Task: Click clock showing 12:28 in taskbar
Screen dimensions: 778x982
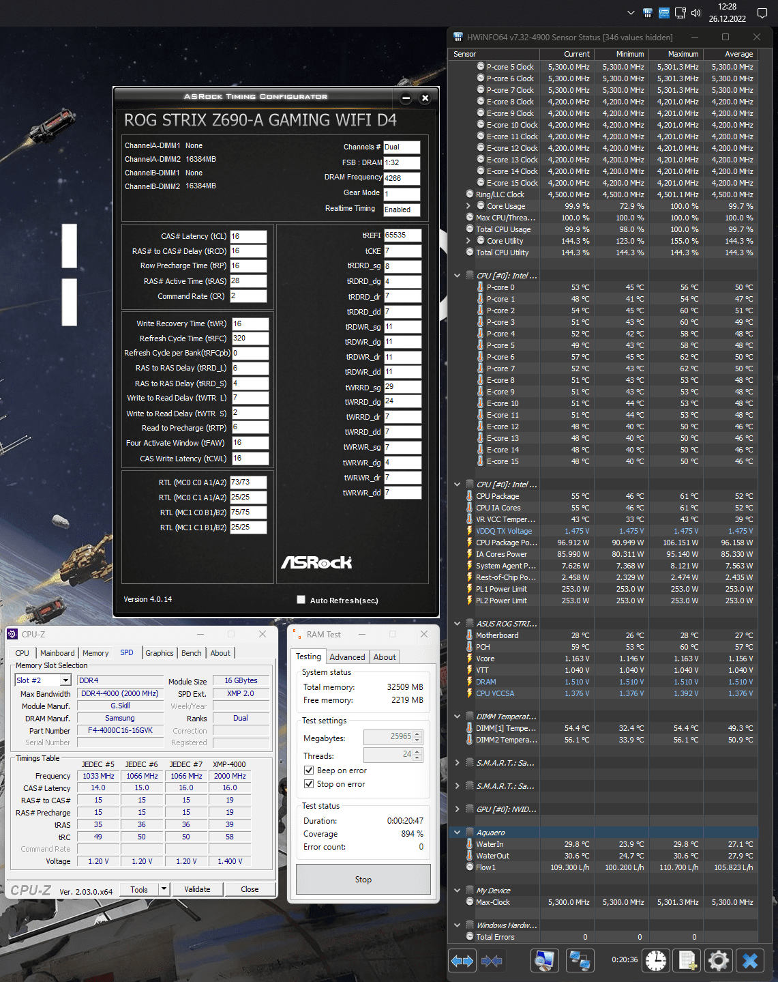Action: pos(728,7)
